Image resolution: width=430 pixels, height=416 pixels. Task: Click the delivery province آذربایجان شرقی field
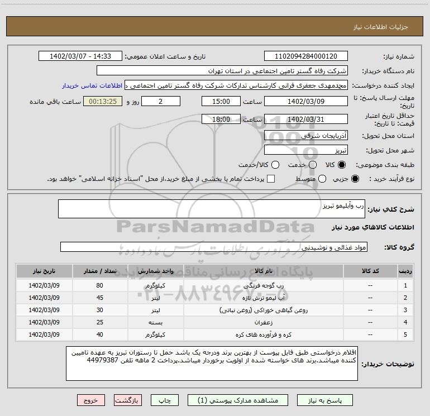point(306,136)
